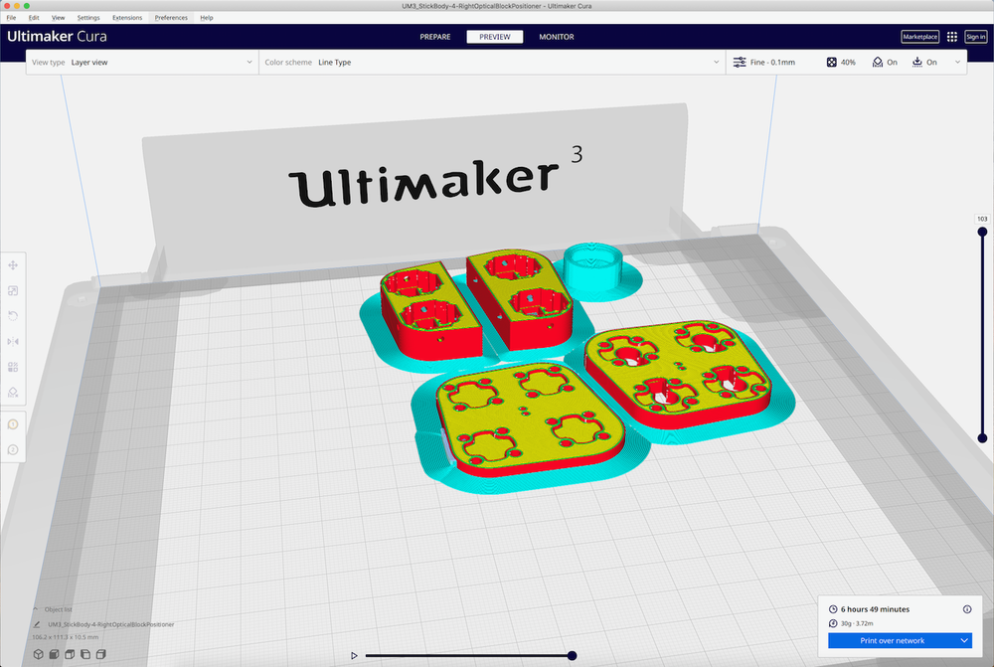Switch to the PREVIEW stage
The width and height of the screenshot is (994, 667).
tap(494, 37)
